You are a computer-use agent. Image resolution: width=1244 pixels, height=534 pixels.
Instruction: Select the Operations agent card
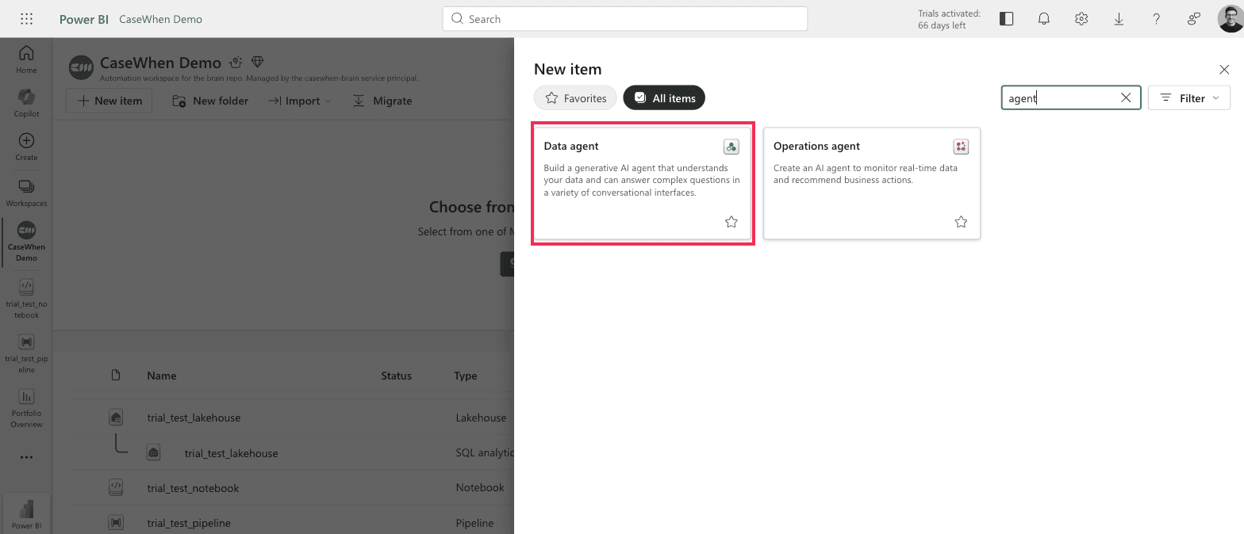tap(871, 183)
